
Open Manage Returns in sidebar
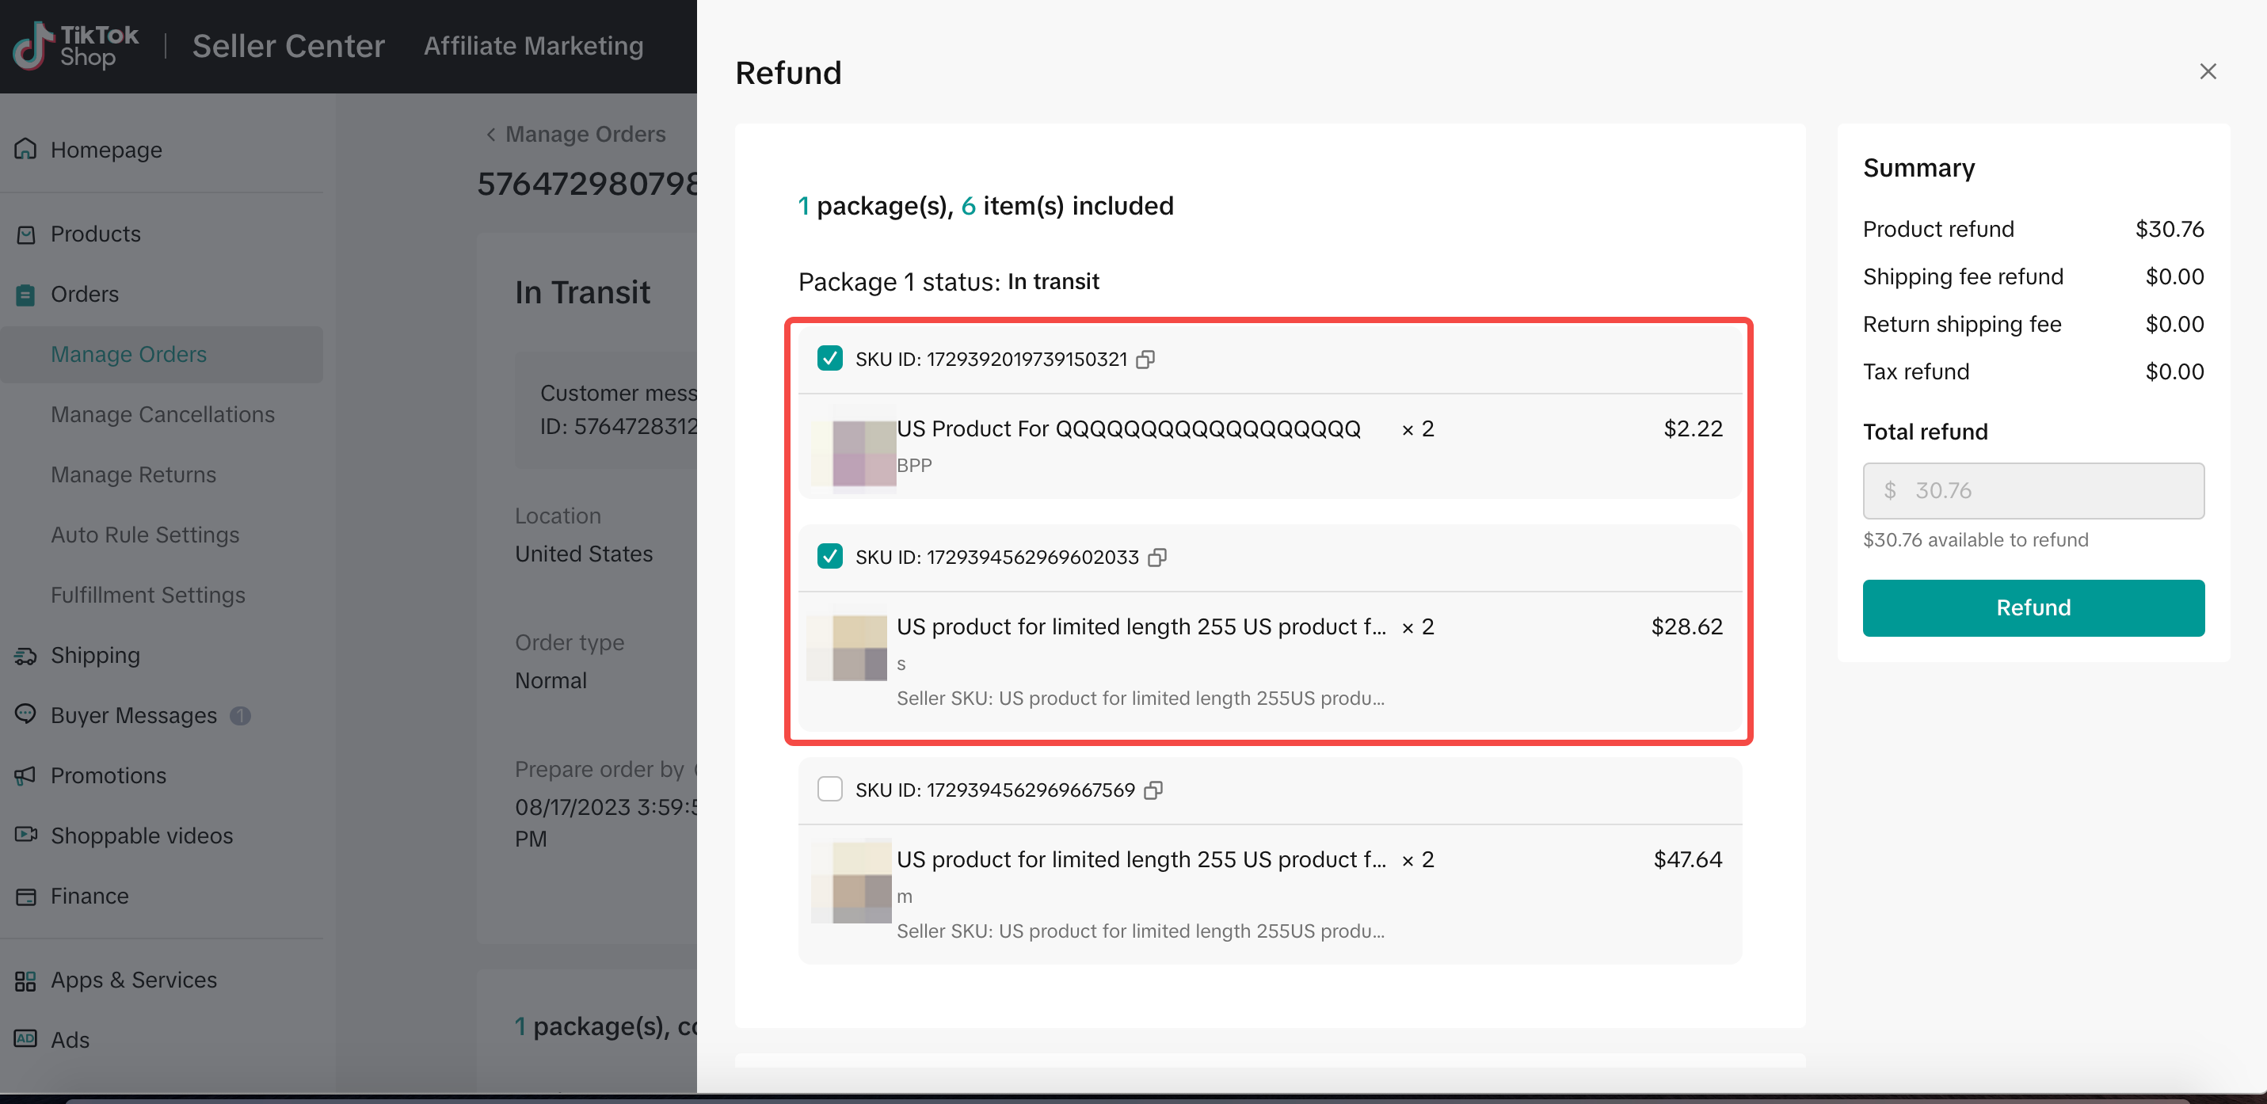click(x=133, y=474)
